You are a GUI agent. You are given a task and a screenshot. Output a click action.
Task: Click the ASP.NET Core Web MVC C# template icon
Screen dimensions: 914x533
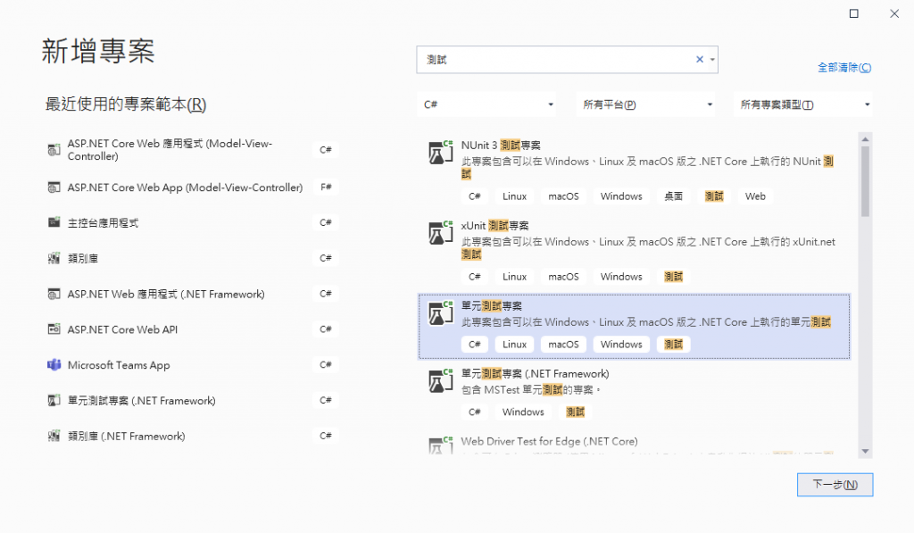click(x=54, y=150)
